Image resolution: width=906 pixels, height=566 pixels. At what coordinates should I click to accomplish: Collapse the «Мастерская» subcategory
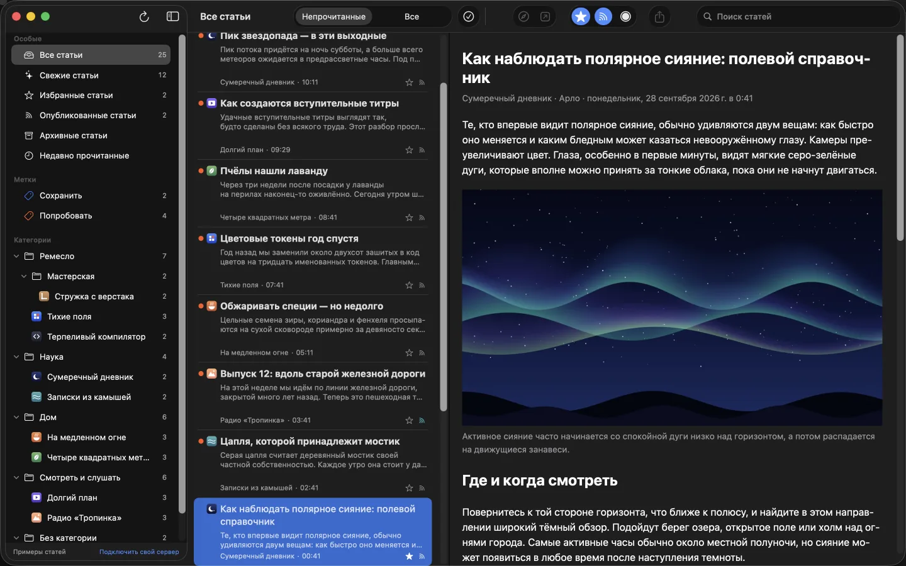pyautogui.click(x=24, y=276)
